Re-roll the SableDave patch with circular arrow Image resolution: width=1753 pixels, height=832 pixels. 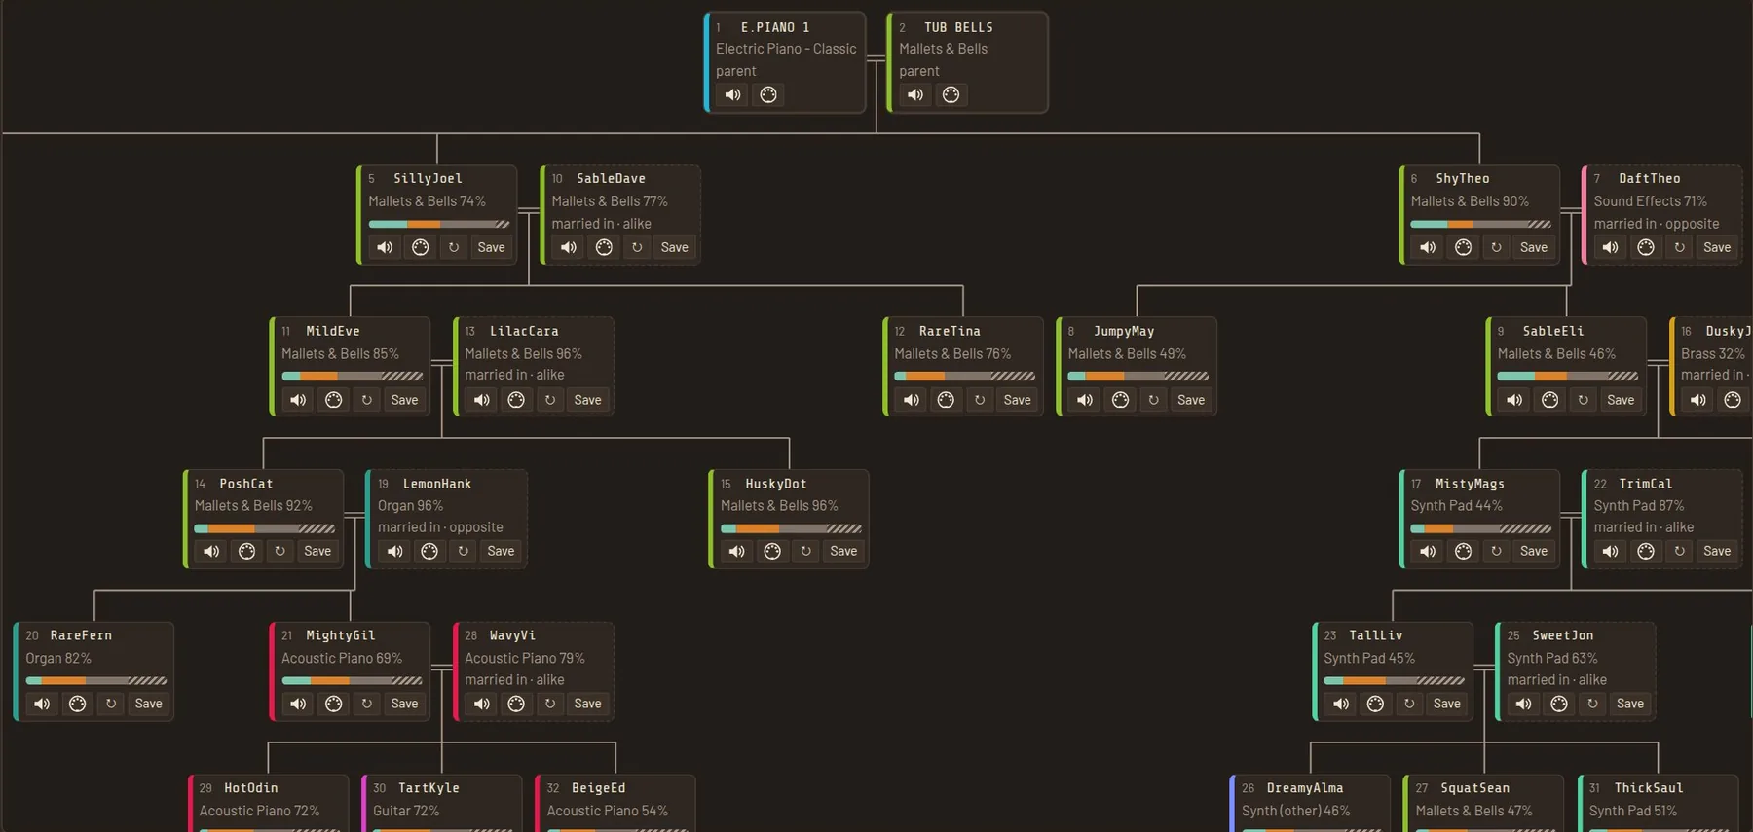pyautogui.click(x=637, y=247)
